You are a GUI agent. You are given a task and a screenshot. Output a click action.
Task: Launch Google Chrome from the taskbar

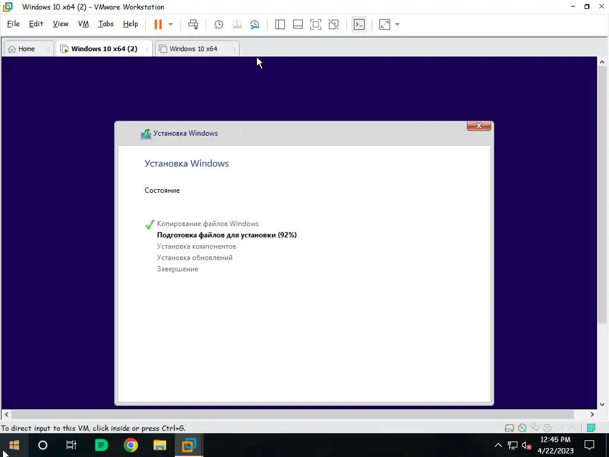(x=130, y=445)
